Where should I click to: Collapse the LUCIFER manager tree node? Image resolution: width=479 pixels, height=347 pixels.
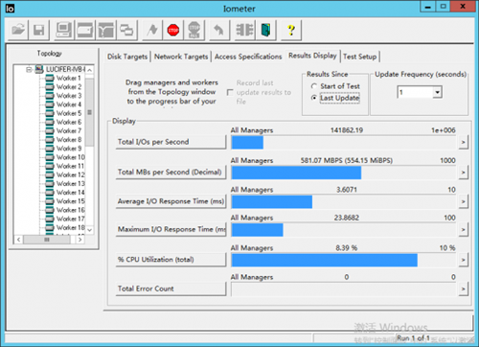(x=29, y=69)
